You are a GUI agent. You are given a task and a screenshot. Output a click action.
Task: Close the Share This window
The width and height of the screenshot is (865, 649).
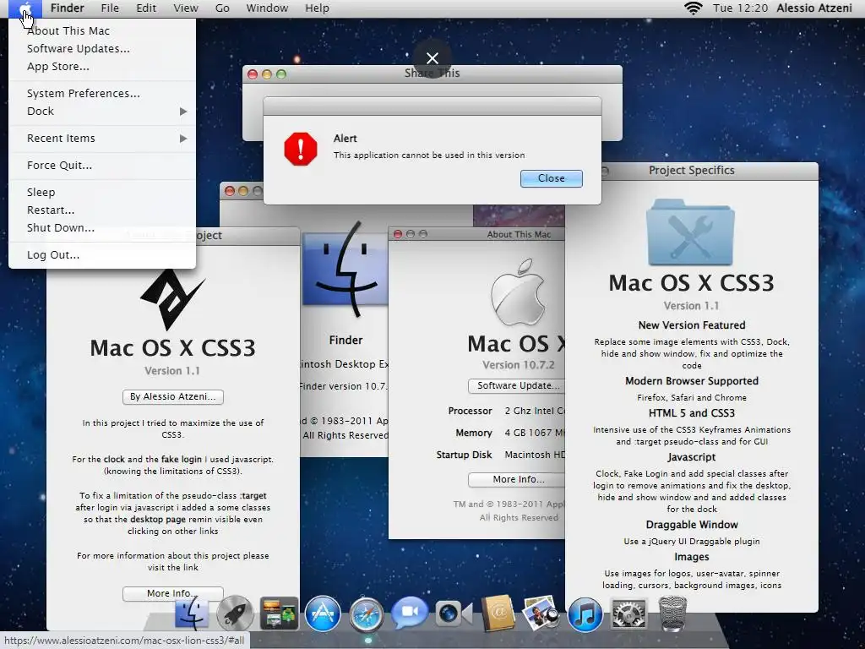pyautogui.click(x=253, y=74)
